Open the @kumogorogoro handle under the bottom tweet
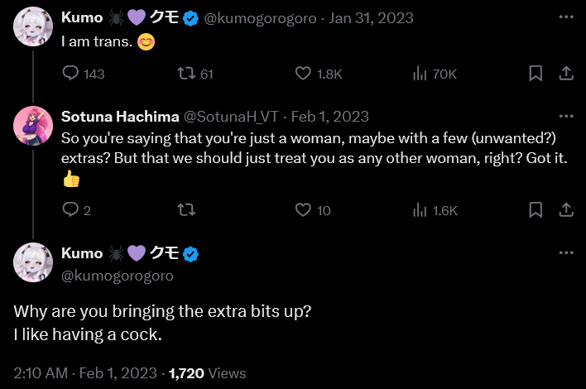 [x=118, y=276]
